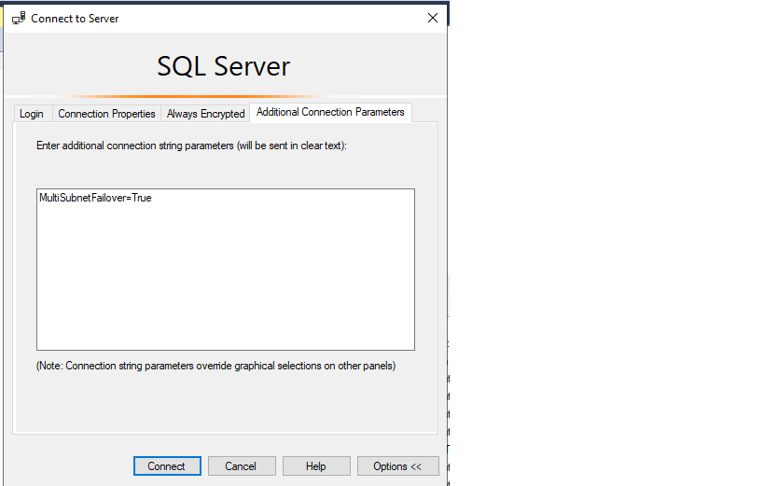Close the Connect to Server dialog

432,18
